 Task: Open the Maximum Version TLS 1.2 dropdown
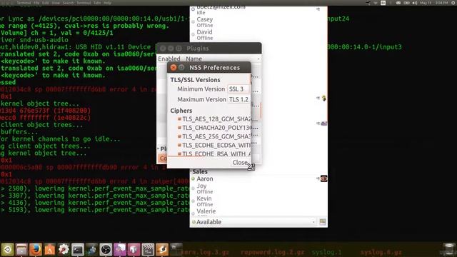(x=239, y=99)
